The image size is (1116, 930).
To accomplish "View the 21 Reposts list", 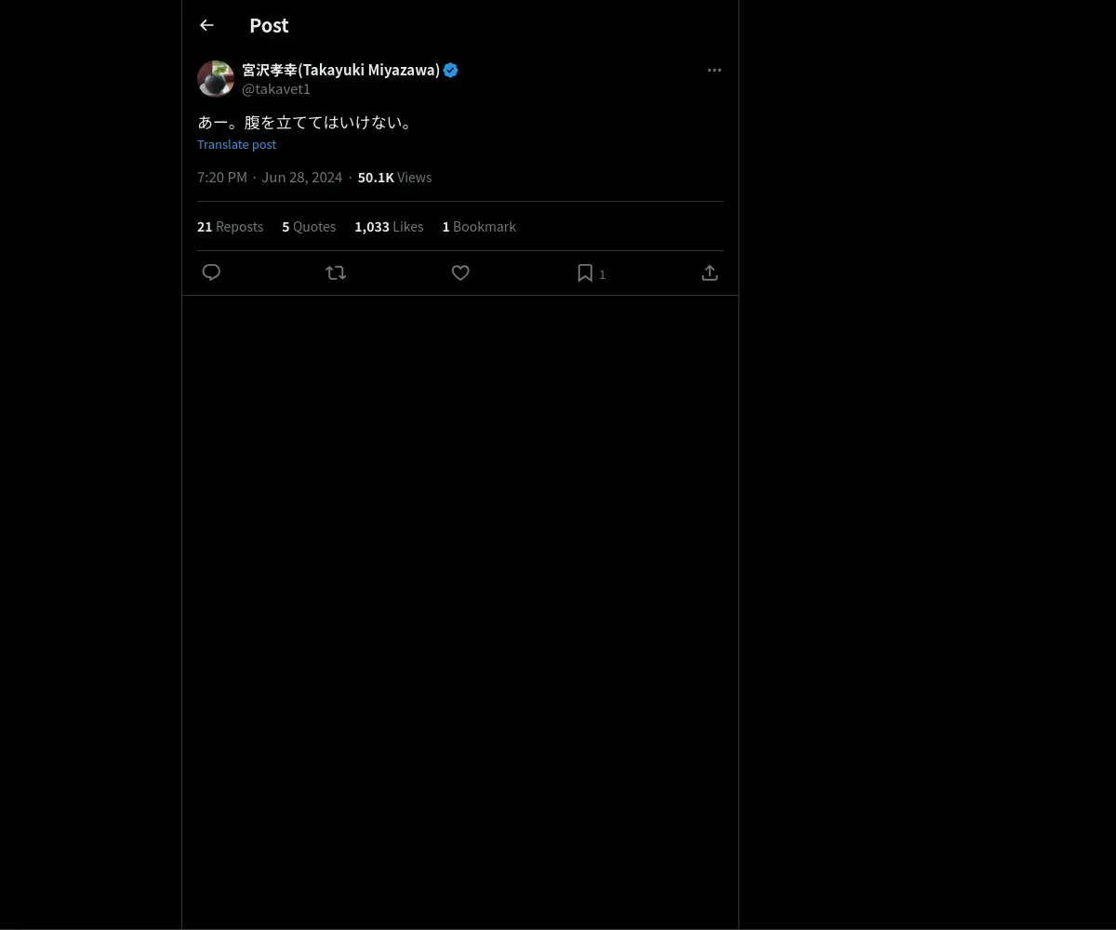I will pyautogui.click(x=230, y=226).
